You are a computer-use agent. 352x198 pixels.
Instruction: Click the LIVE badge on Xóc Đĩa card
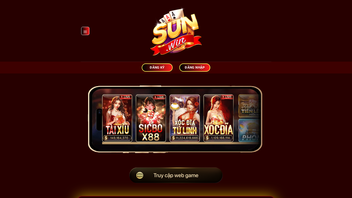pos(227,97)
